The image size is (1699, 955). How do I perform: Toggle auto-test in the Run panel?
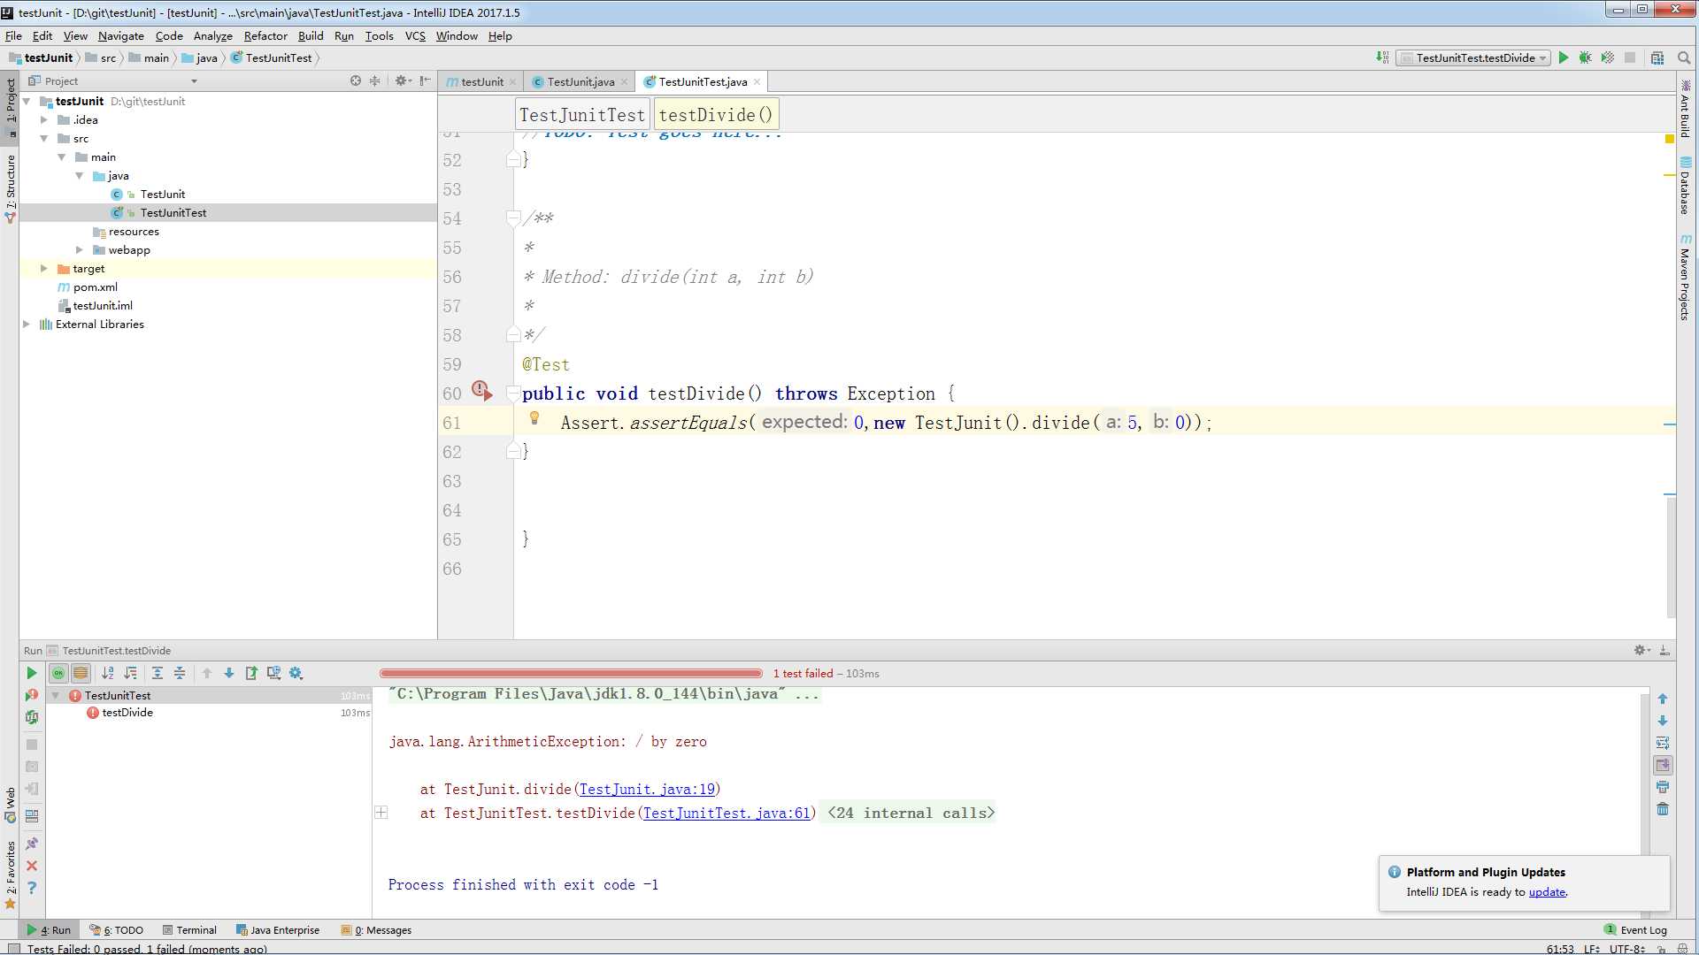[x=32, y=718]
